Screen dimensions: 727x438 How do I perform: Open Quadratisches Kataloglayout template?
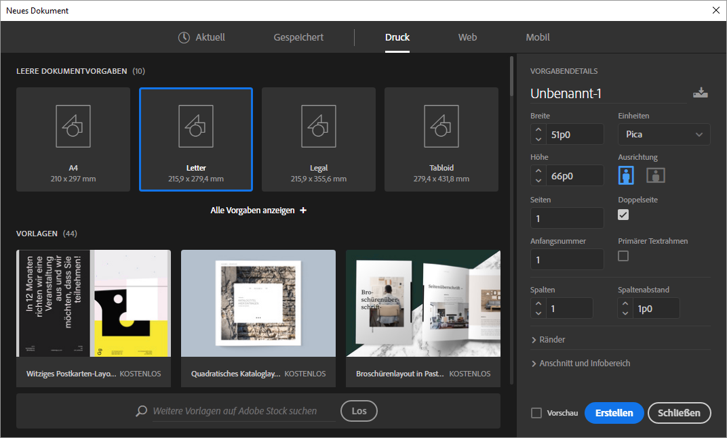pos(258,319)
